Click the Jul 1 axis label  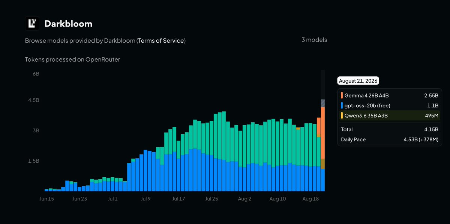(x=112, y=199)
